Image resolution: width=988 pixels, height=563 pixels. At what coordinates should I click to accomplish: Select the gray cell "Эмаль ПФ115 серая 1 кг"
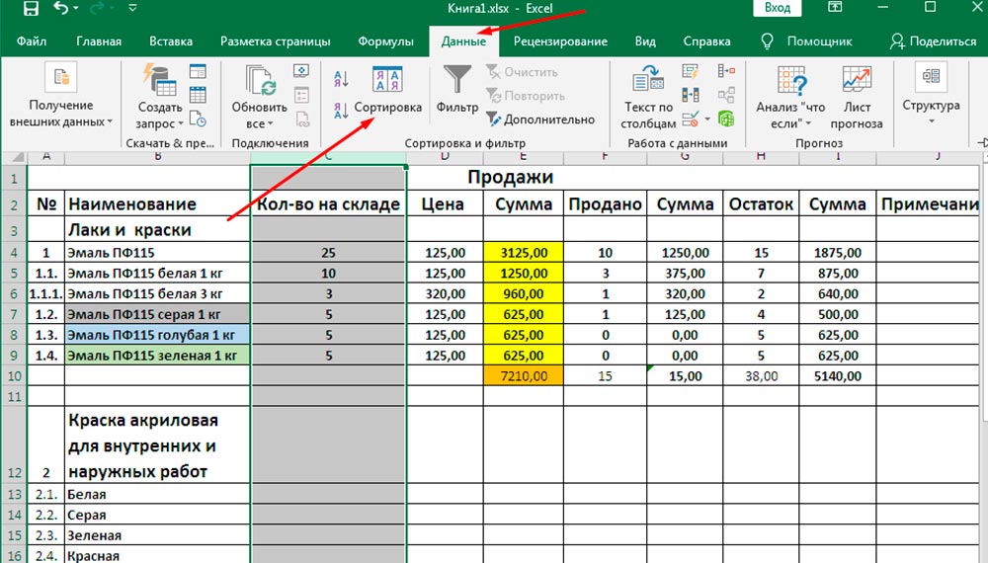pos(157,314)
